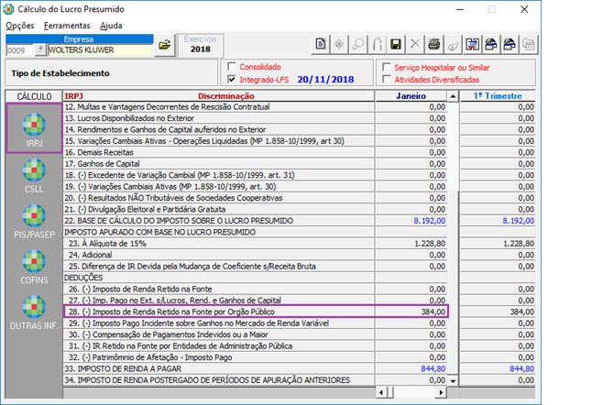Image resolution: width=614 pixels, height=405 pixels.
Task: Click the Discriminação column header
Action: pos(226,96)
